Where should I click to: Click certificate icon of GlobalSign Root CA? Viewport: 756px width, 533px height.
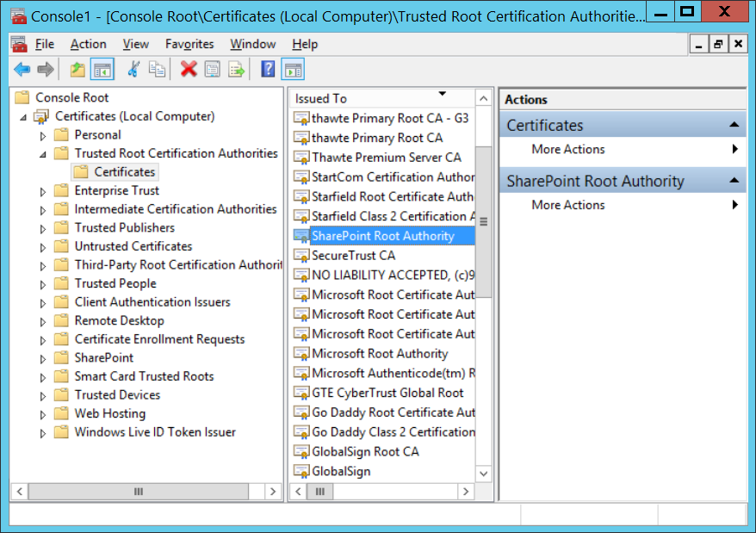point(301,452)
